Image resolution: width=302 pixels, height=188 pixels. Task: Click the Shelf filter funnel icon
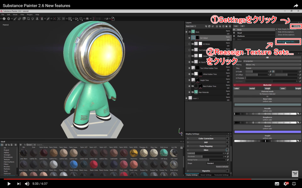pyautogui.click(x=21, y=145)
